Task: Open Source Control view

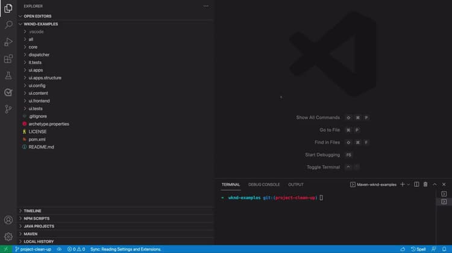Action: (8, 109)
